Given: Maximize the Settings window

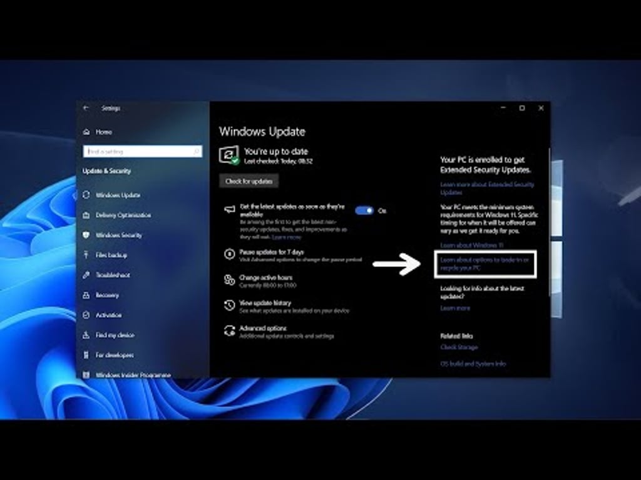Looking at the screenshot, I should point(522,108).
